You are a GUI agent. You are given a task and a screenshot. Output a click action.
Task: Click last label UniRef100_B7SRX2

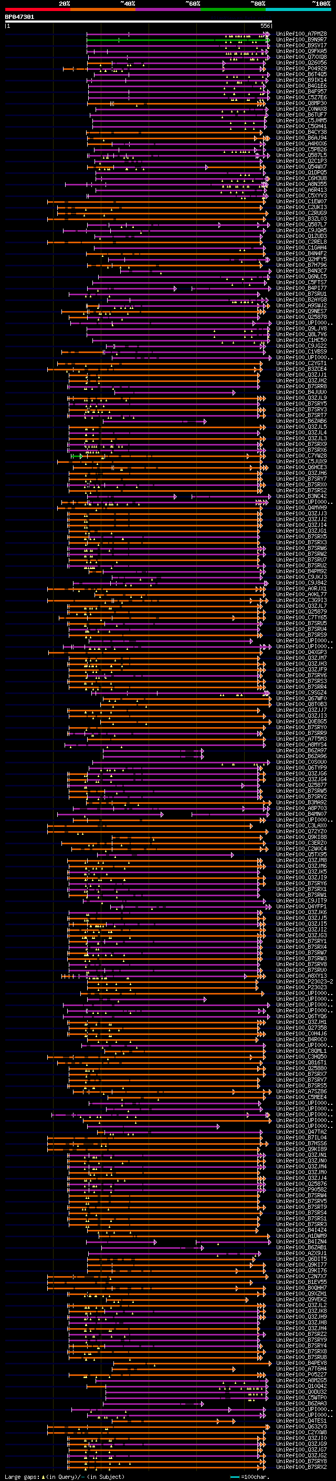coord(301,1467)
